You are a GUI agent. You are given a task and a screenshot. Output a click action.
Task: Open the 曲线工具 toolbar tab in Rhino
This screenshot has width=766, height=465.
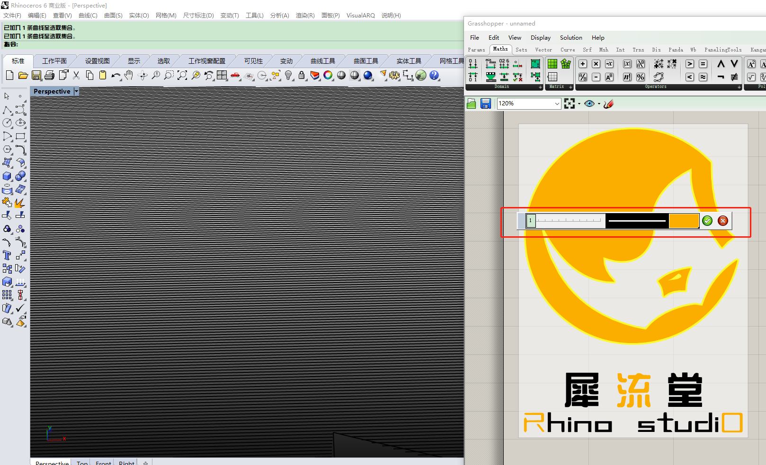323,61
